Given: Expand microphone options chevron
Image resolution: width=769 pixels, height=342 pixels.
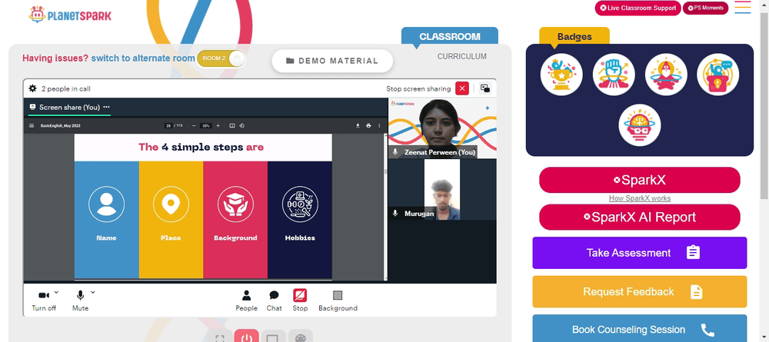Looking at the screenshot, I should (x=93, y=293).
